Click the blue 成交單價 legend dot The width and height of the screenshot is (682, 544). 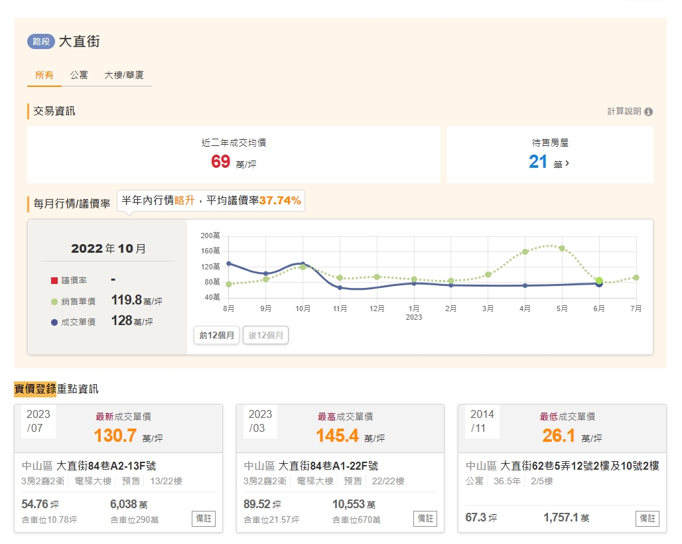[x=54, y=322]
